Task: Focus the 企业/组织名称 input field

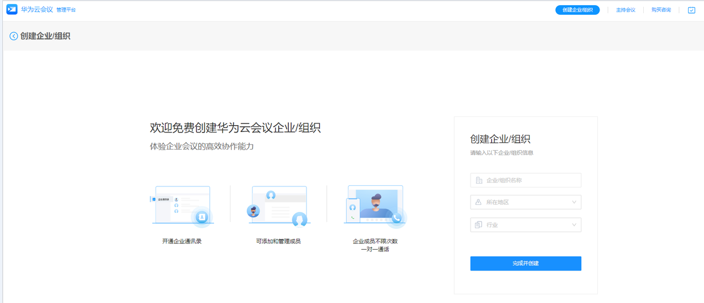Action: tap(526, 180)
